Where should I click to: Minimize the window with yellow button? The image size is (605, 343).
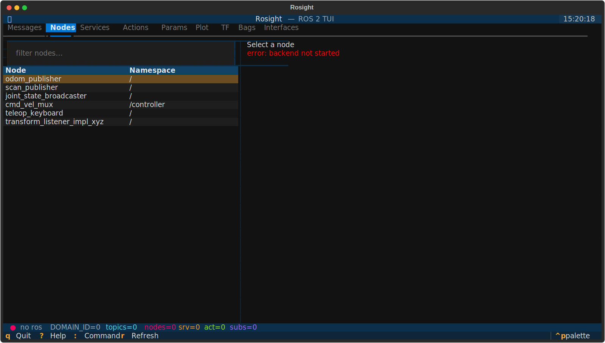(x=17, y=8)
